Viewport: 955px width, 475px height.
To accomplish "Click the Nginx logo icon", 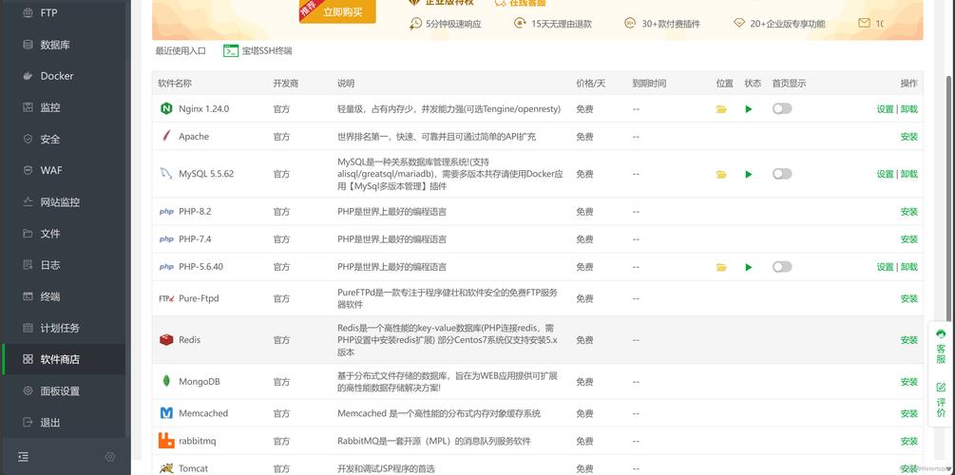I will pyautogui.click(x=166, y=109).
